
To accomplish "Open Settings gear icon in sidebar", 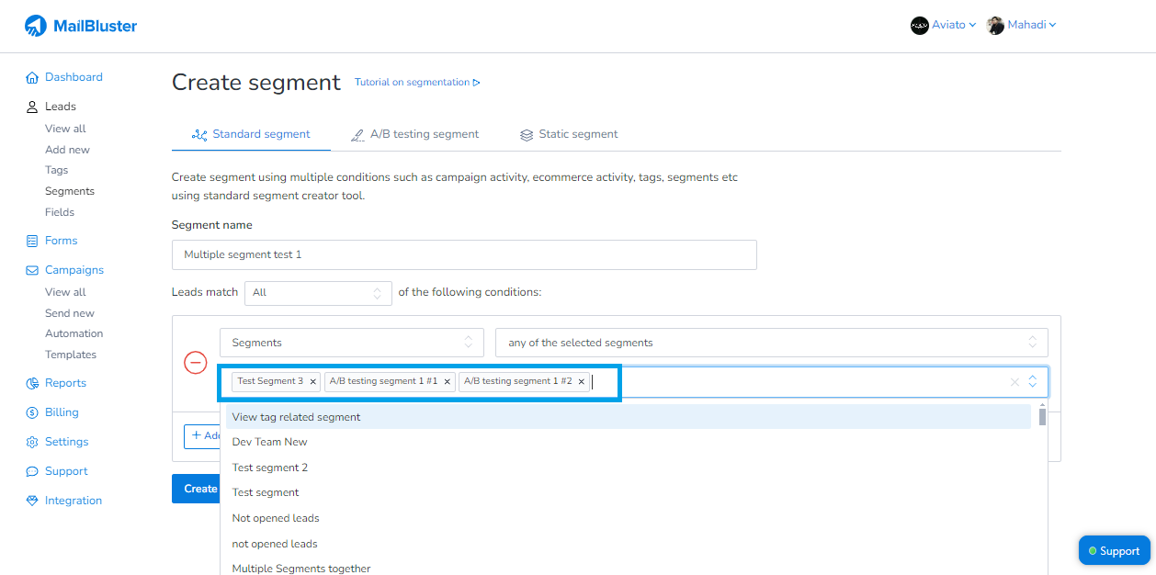I will point(32,443).
